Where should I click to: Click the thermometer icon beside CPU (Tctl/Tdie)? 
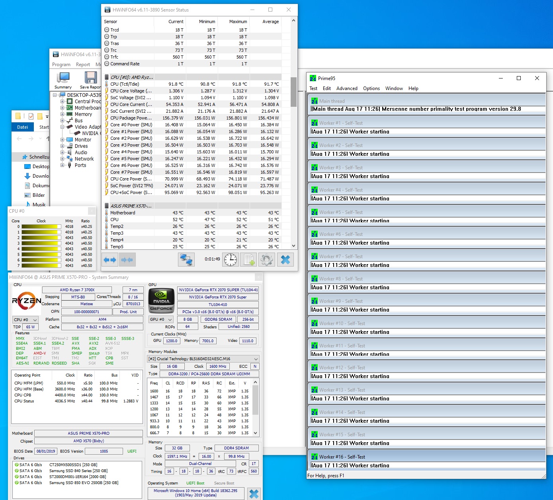coord(107,84)
